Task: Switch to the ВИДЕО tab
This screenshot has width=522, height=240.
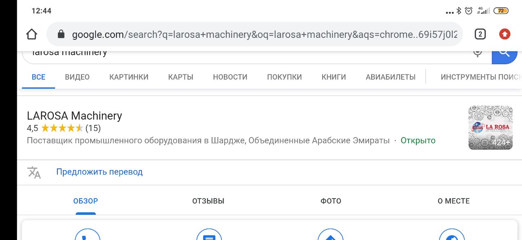Action: pyautogui.click(x=77, y=77)
